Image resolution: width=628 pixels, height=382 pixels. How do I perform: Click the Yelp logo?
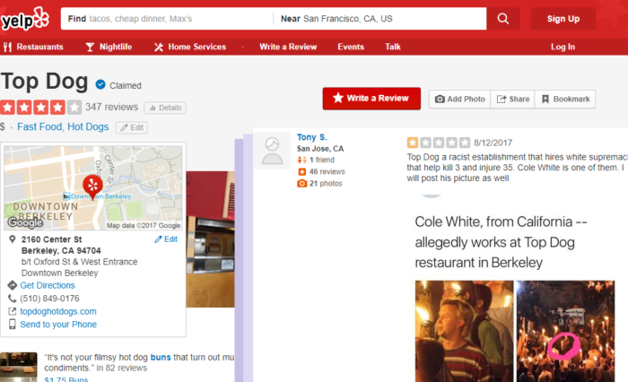click(25, 19)
